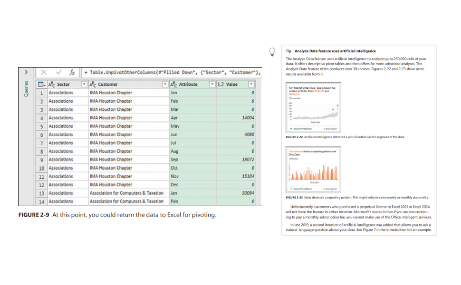Click the ABC type icon on Customer column
461x285 pixels.
click(x=91, y=84)
